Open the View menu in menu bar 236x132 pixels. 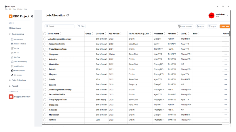coord(14,9)
